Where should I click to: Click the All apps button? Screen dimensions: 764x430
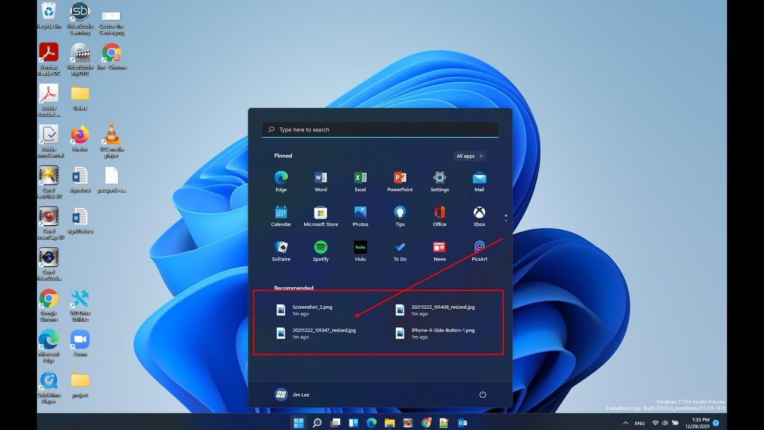coord(469,156)
